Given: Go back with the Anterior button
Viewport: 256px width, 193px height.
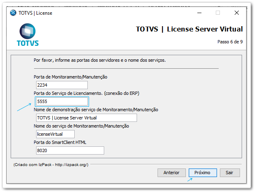Looking at the screenshot, I should coord(171,173).
